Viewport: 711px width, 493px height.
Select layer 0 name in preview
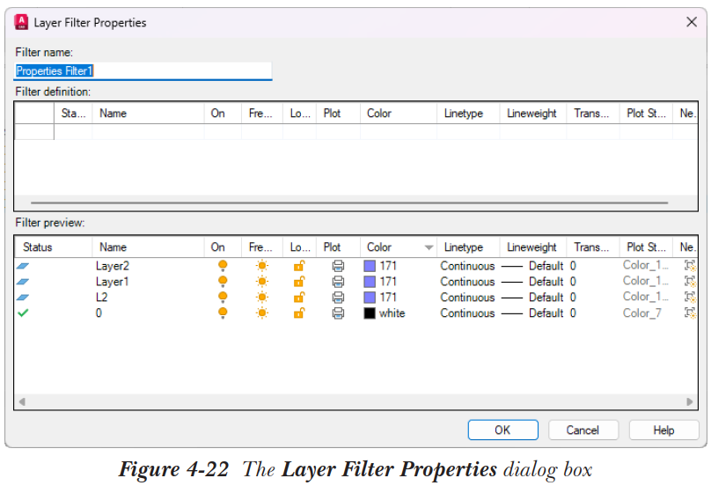click(99, 313)
